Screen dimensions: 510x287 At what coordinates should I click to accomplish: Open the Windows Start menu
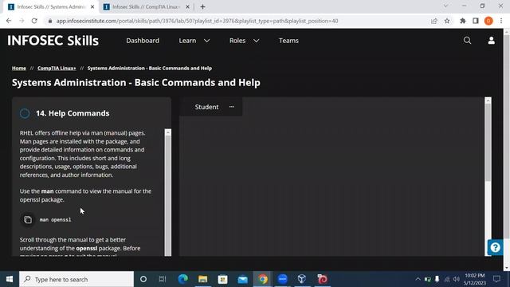pyautogui.click(x=10, y=279)
